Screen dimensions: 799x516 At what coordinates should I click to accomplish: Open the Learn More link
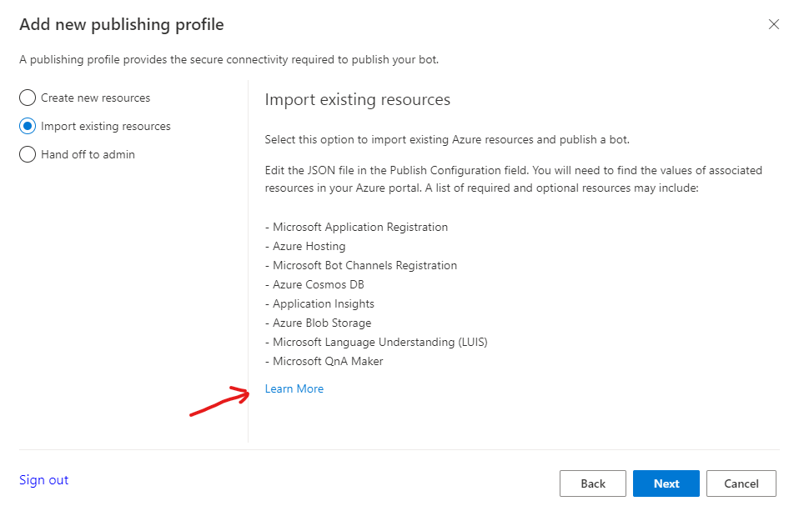294,388
